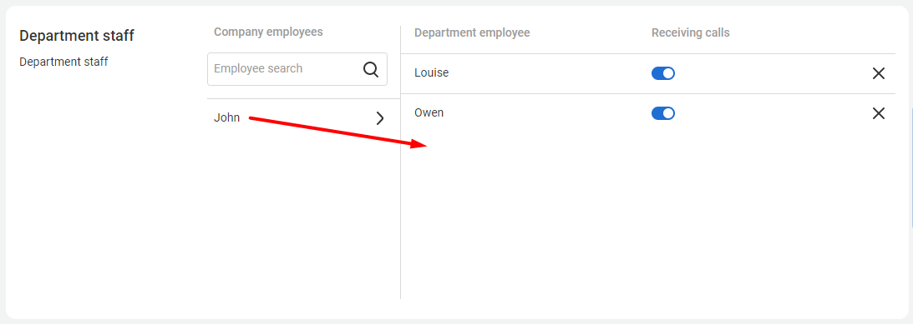The width and height of the screenshot is (913, 324).
Task: Click vertical divider between employee columns
Action: (x=401, y=162)
